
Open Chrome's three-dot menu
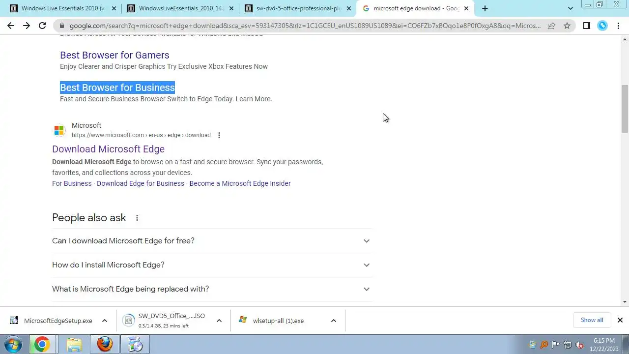(x=618, y=26)
